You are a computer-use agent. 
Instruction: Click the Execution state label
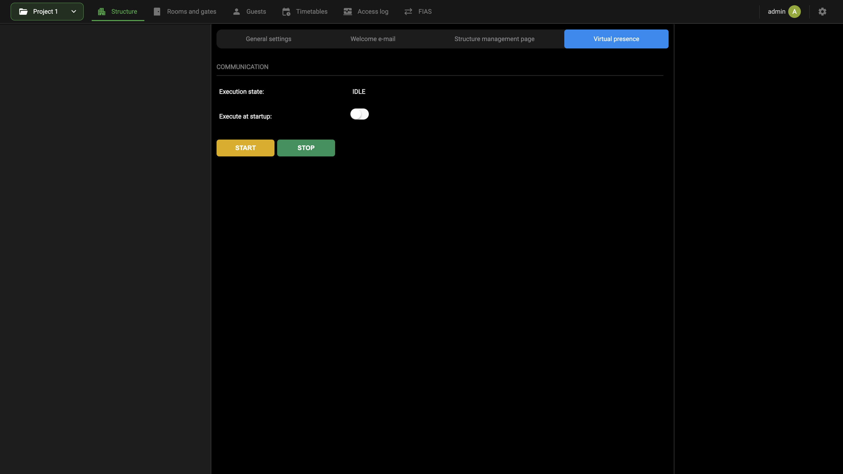[242, 92]
